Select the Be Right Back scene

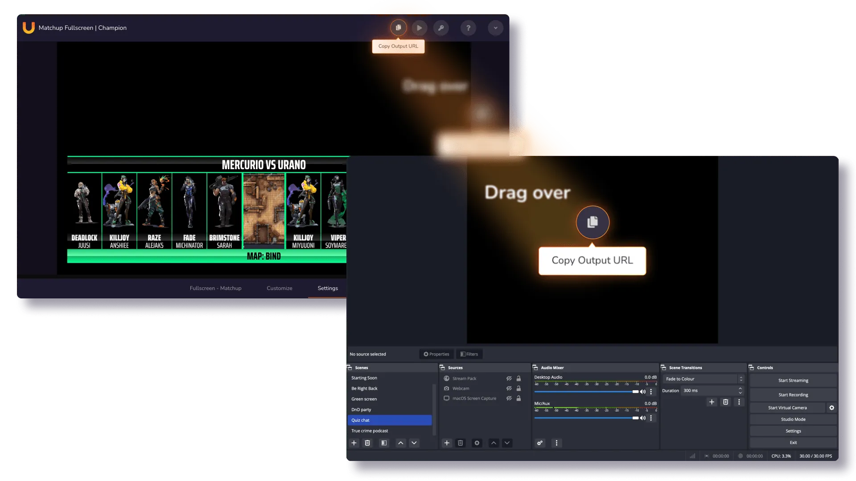[x=390, y=388]
